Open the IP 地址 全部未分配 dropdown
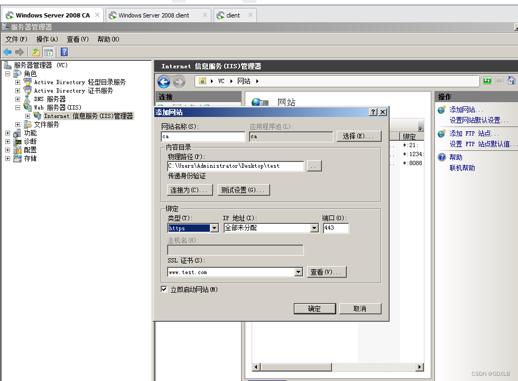This screenshot has width=518, height=381. (314, 228)
